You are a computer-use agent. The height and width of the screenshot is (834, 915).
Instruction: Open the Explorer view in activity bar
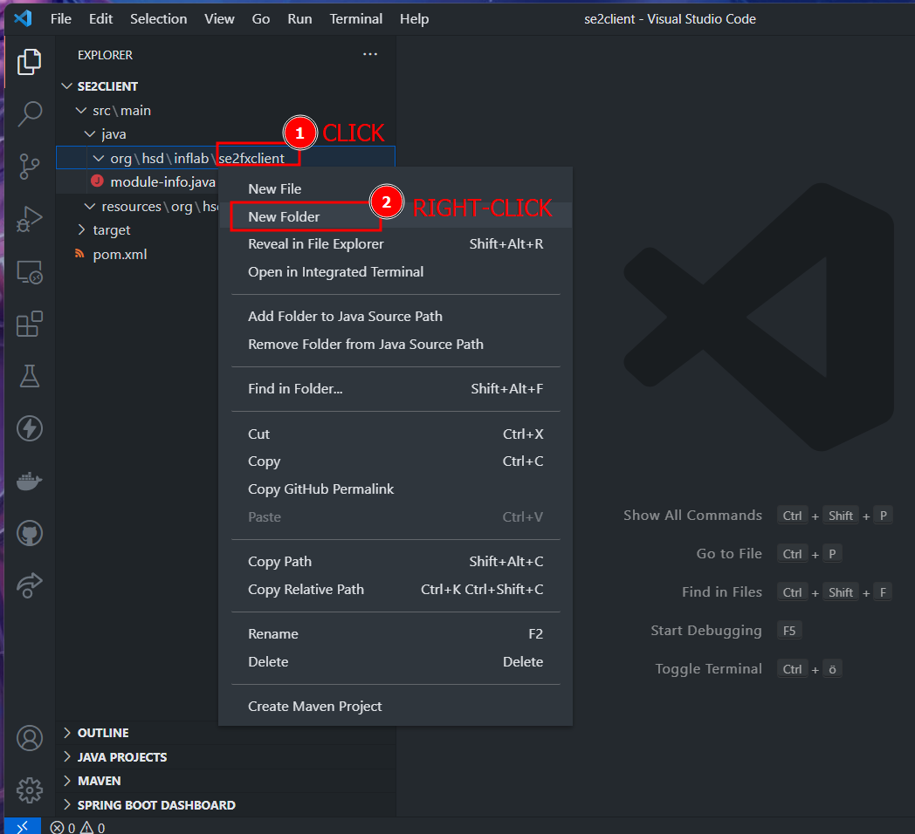coord(29,62)
